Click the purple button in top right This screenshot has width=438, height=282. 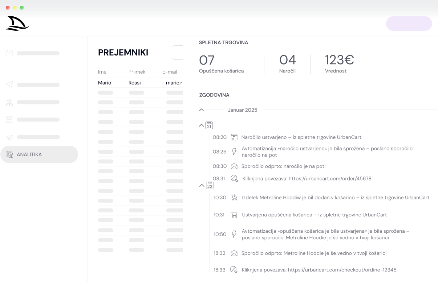coord(409,24)
